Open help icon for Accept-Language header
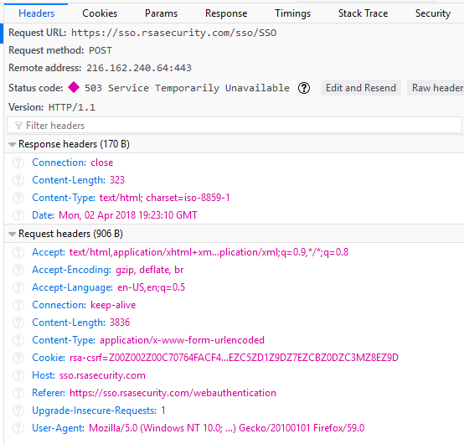 (18, 287)
